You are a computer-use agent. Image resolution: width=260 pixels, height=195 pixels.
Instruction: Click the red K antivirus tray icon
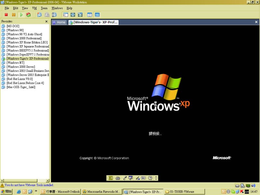242,192
